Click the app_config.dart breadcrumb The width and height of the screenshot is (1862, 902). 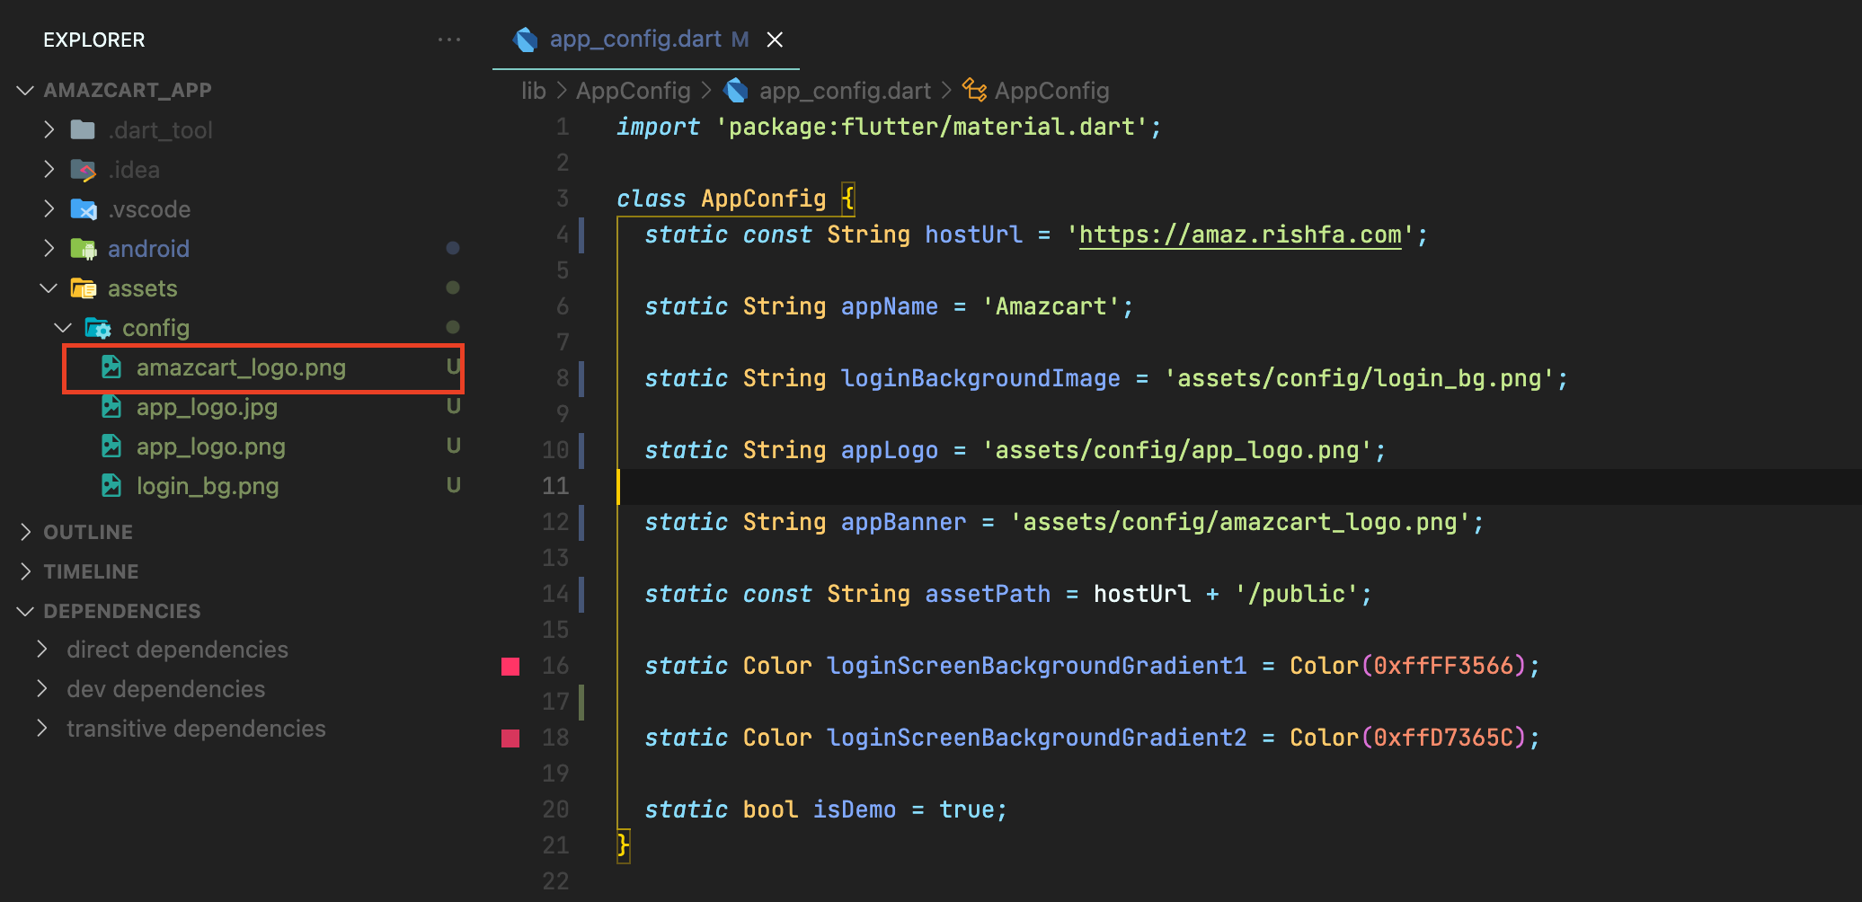pyautogui.click(x=845, y=91)
